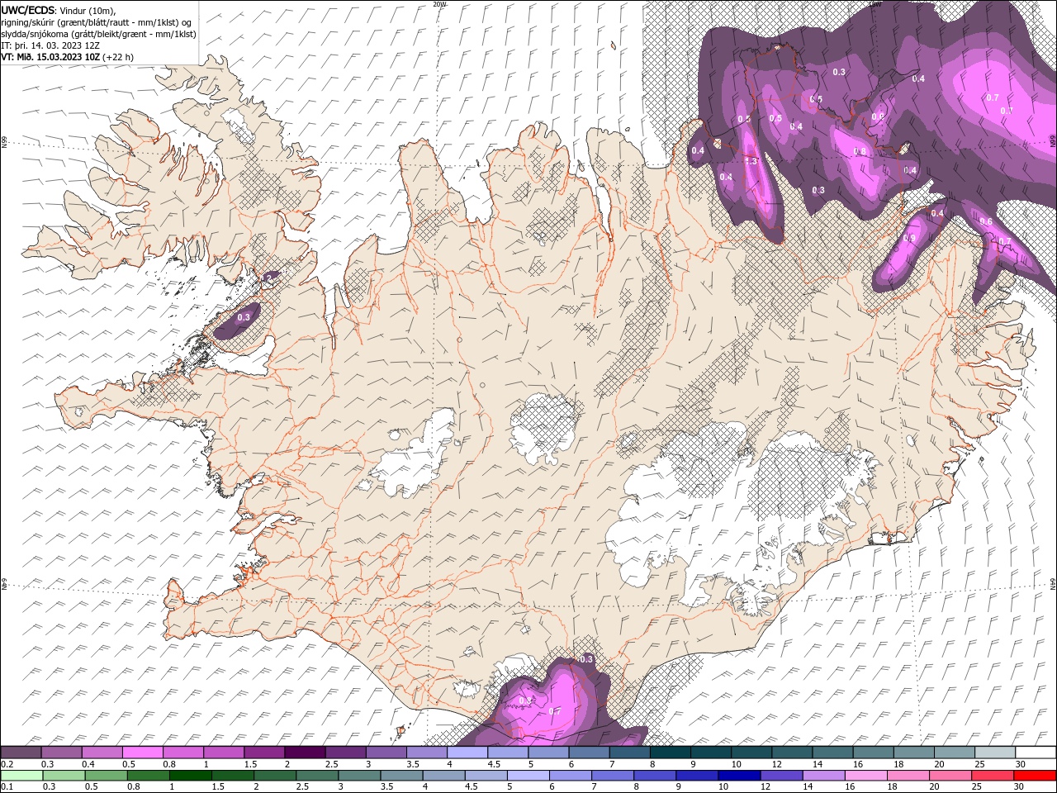Viewport: 1057px width, 793px height.
Task: Pick the bright red swatch ending the lower legend
Action: coord(1035,776)
